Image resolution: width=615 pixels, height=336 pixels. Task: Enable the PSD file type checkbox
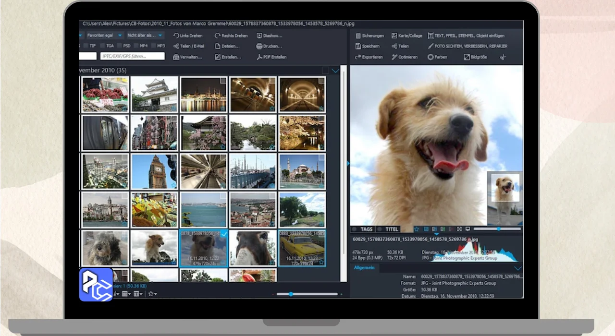120,46
